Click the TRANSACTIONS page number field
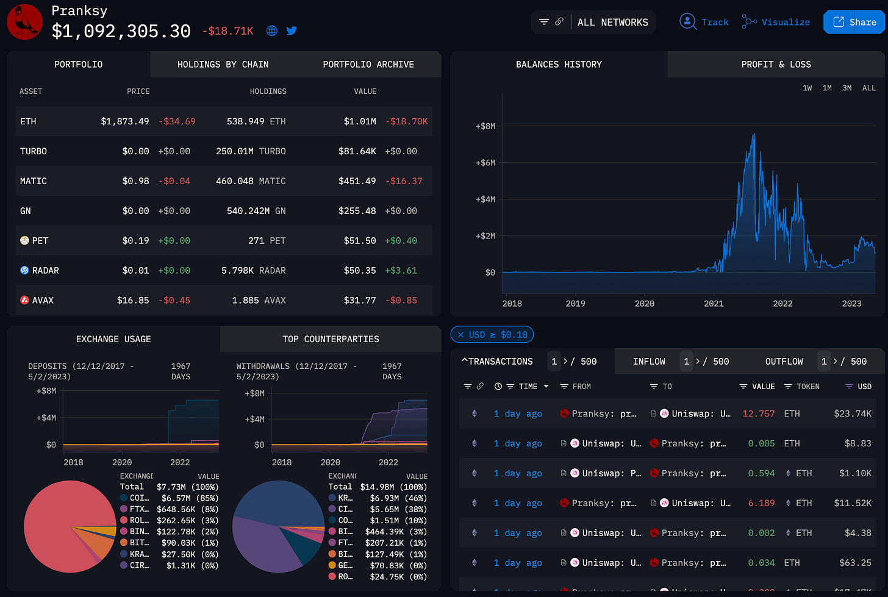888x597 pixels. point(554,362)
